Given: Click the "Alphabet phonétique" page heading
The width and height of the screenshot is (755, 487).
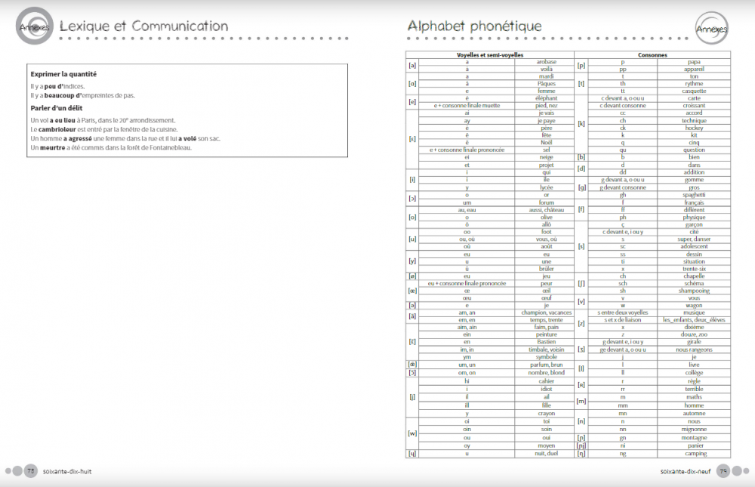Looking at the screenshot, I should pos(474,26).
